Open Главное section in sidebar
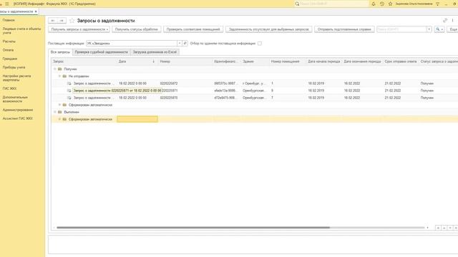The height and width of the screenshot is (257, 458). (x=9, y=20)
